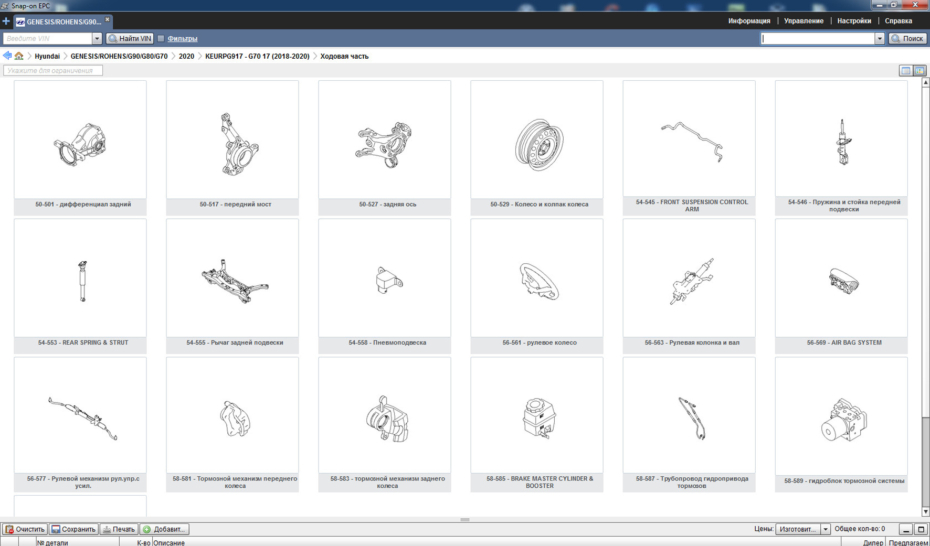The height and width of the screenshot is (546, 930).
Task: Toggle the Фильтры checkbox
Action: coord(161,38)
